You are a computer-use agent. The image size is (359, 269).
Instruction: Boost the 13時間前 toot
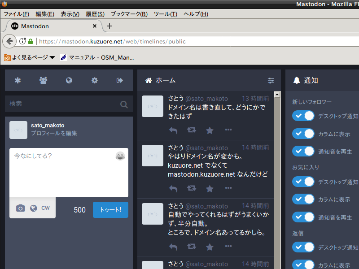pyautogui.click(x=192, y=130)
